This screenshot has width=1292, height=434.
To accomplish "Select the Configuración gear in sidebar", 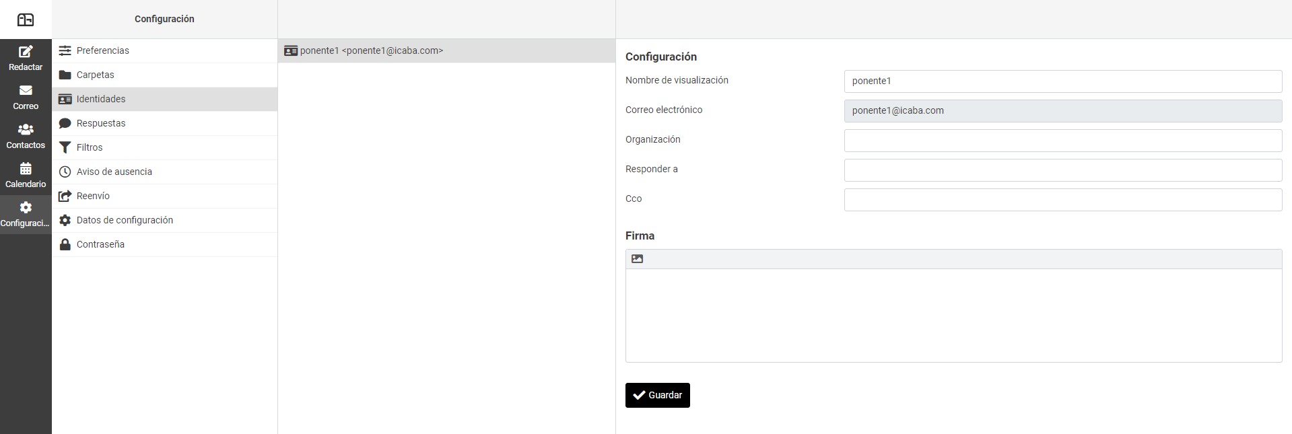I will point(26,208).
